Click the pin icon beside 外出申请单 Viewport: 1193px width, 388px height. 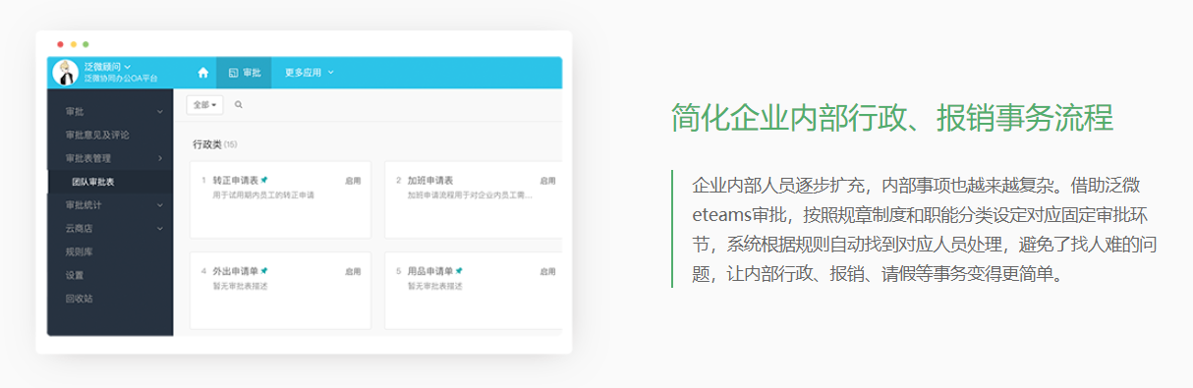point(263,270)
